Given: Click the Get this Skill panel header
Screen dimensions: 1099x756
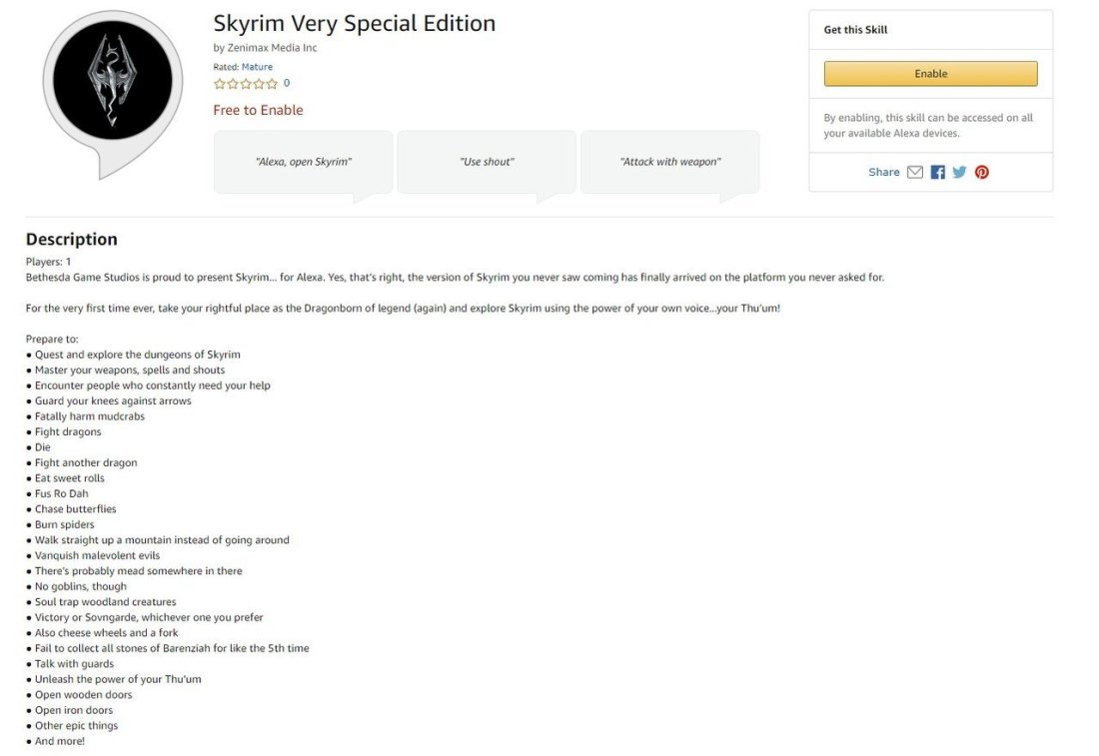Looking at the screenshot, I should [x=855, y=30].
